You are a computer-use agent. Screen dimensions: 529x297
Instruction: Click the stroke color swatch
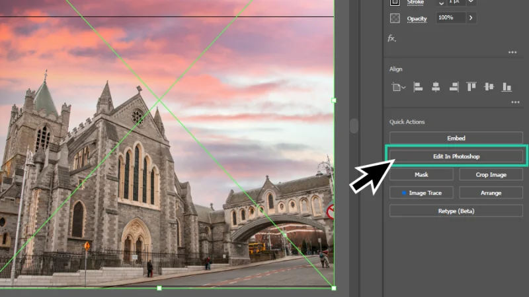click(x=395, y=3)
